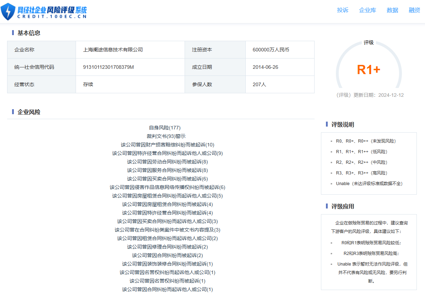Viewport: 425px width, 295px height.
Task: Select 服务合同纠纷而被起诉(8) risk item
Action: [x=168, y=170]
